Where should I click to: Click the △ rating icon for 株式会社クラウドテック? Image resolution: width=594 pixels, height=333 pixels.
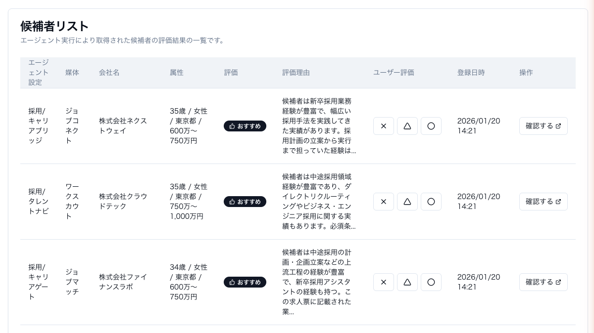407,202
